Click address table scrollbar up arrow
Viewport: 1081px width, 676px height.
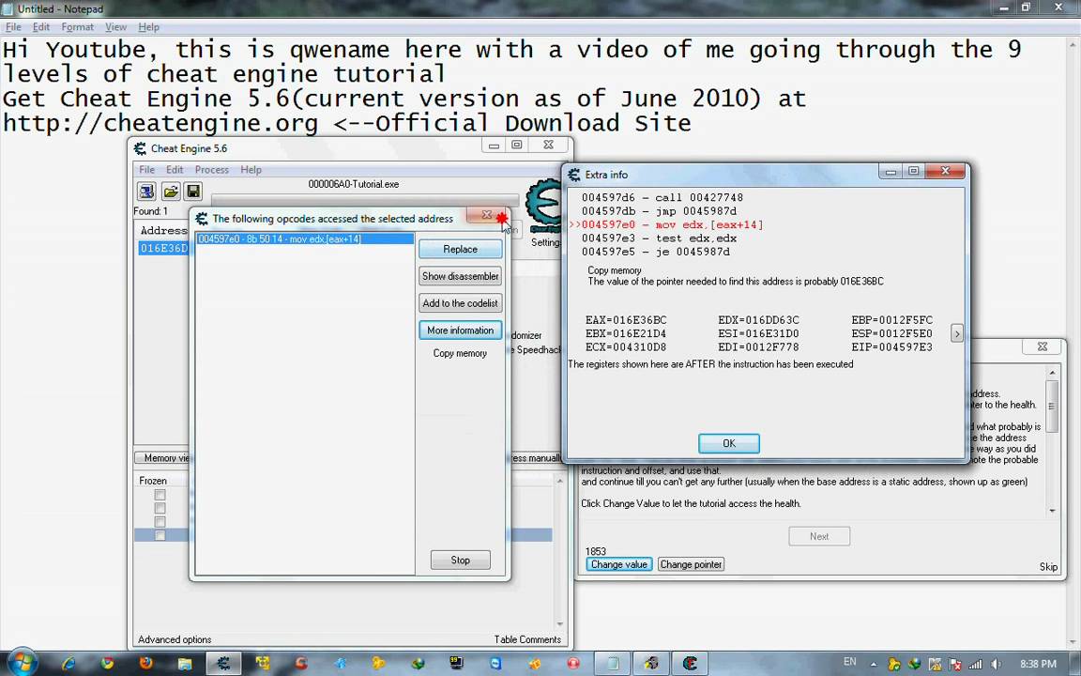(x=560, y=481)
